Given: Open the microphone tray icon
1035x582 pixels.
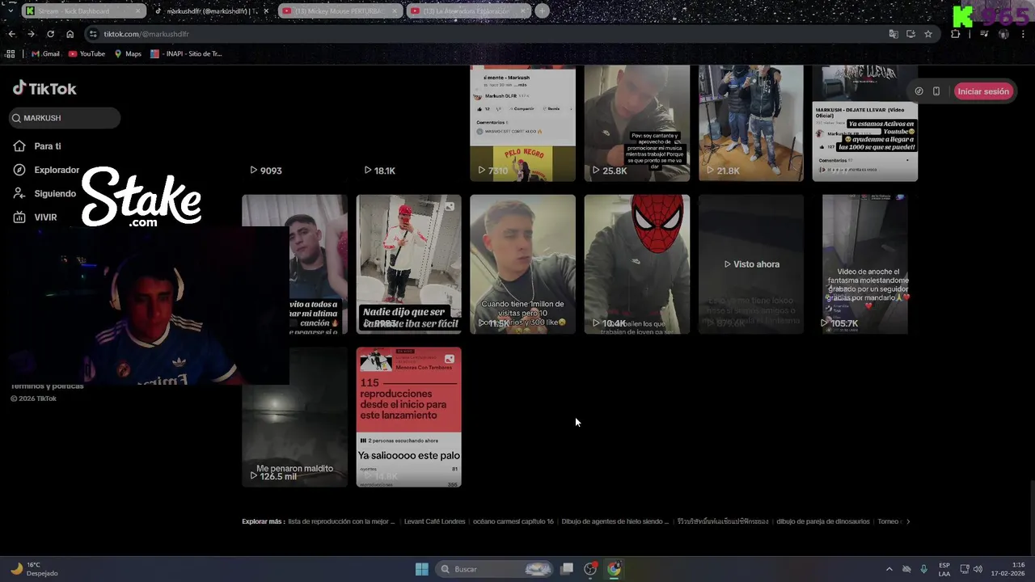Looking at the screenshot, I should (923, 569).
